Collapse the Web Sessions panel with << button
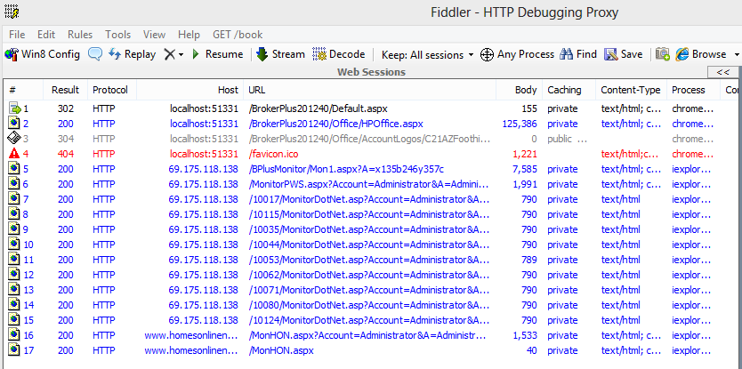 [722, 72]
